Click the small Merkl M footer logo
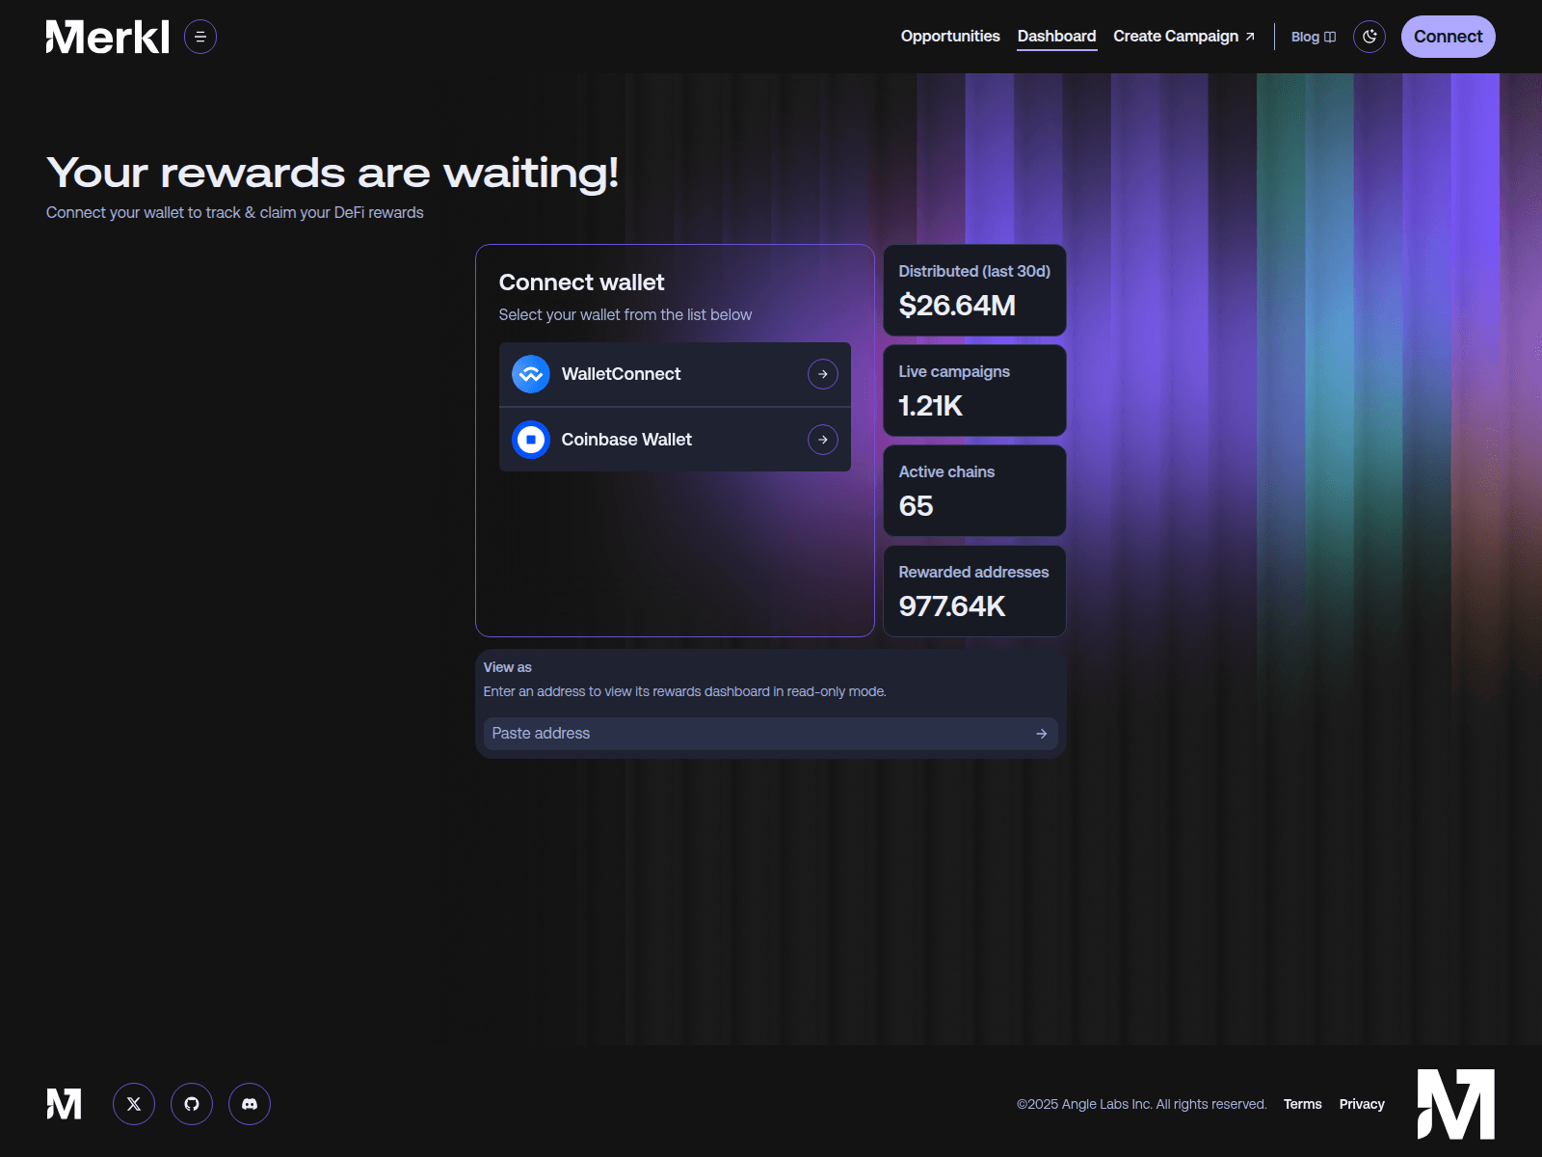 click(64, 1104)
